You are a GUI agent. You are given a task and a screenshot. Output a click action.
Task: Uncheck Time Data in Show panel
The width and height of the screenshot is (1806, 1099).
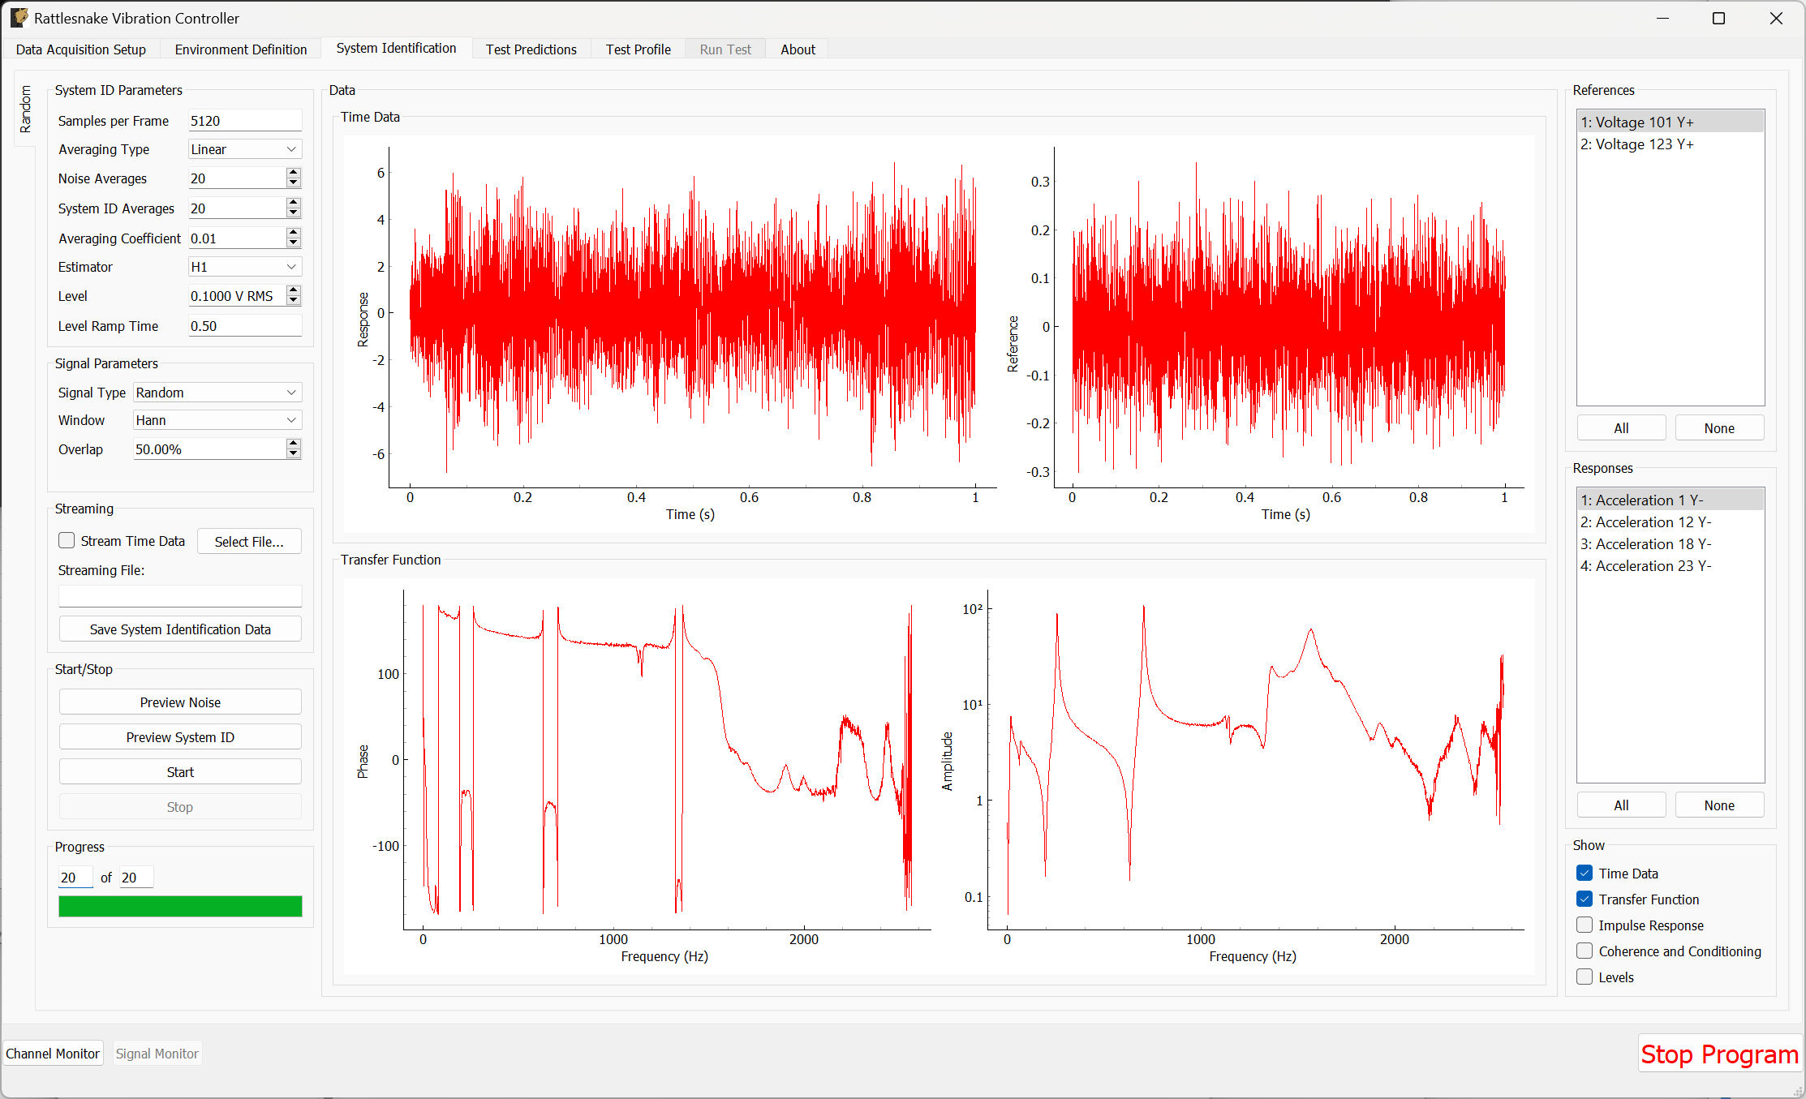click(x=1584, y=873)
